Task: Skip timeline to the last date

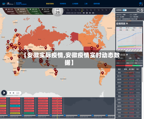Action: tap(93, 13)
